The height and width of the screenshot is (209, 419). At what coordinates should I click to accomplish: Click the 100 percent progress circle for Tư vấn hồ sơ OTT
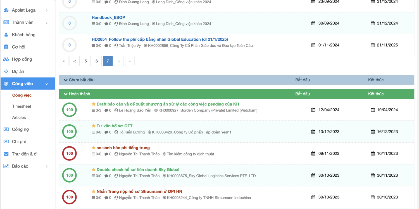70,132
